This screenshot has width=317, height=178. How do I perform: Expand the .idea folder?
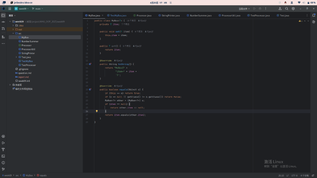(x=13, y=25)
